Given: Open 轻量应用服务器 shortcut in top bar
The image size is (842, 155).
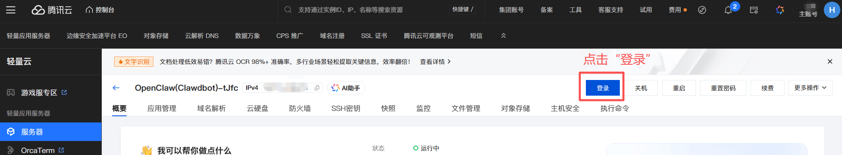Looking at the screenshot, I should pos(29,36).
